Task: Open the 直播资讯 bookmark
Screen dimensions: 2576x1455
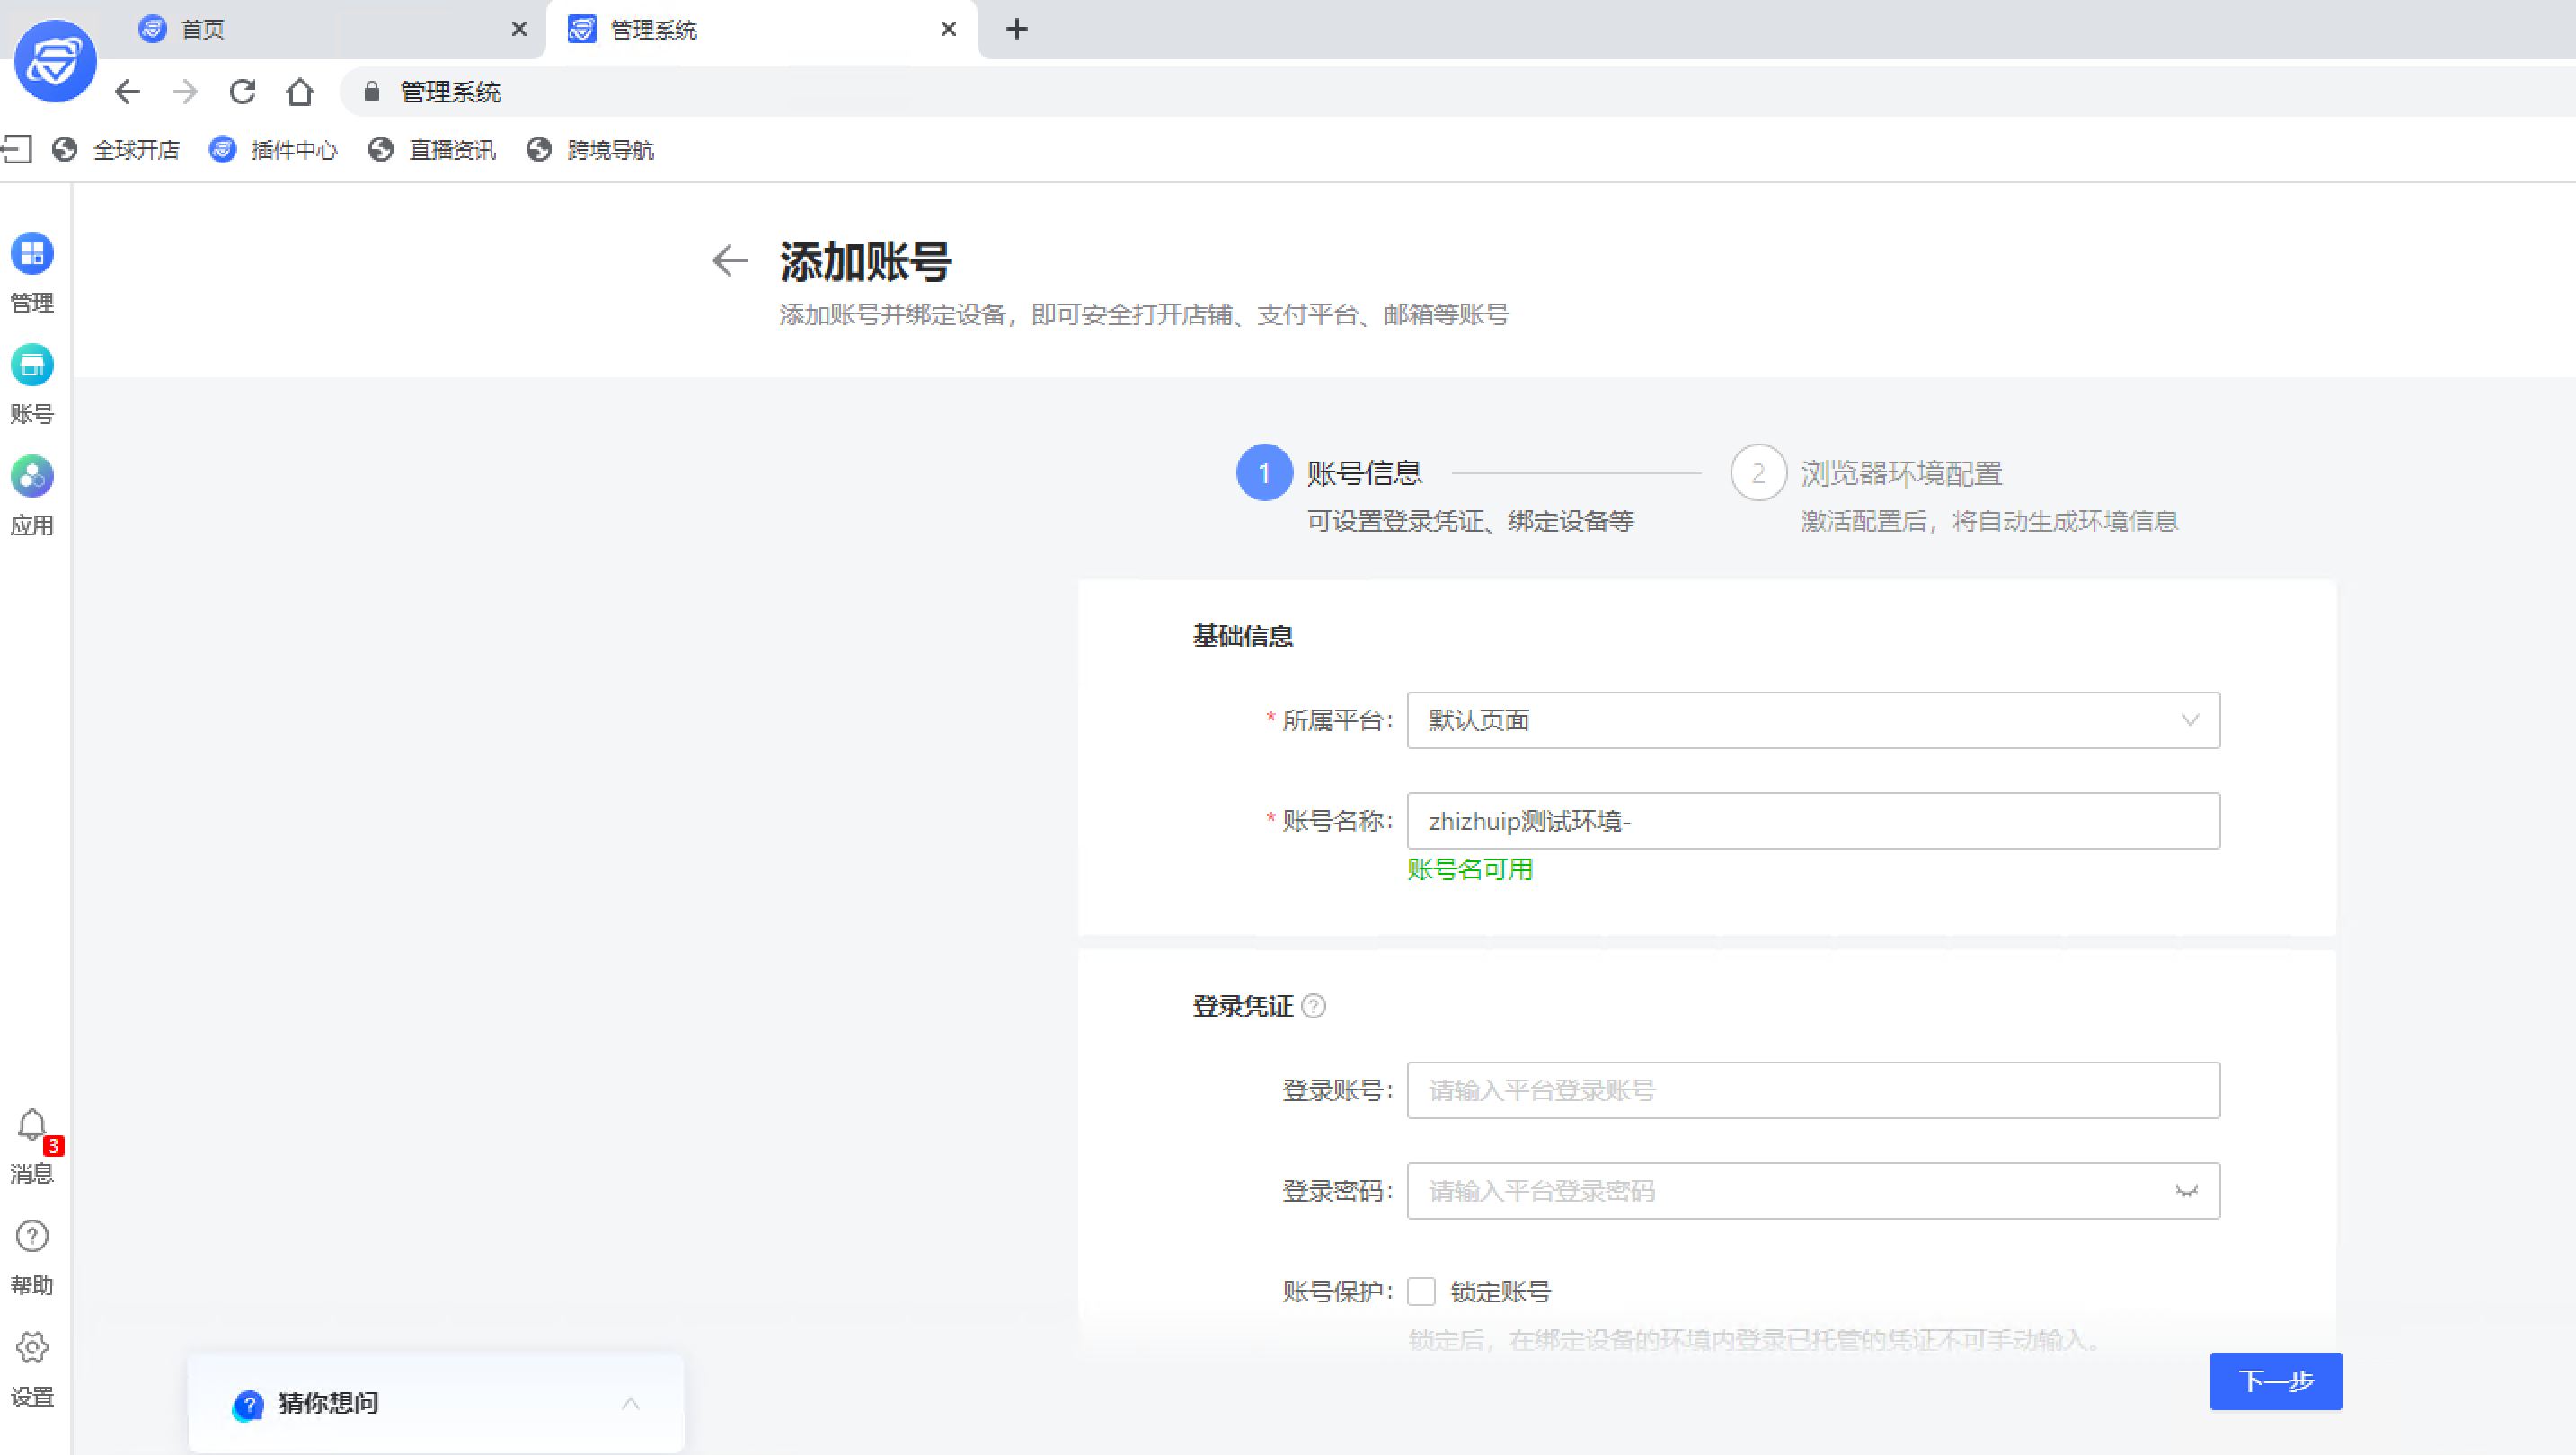Action: click(433, 150)
